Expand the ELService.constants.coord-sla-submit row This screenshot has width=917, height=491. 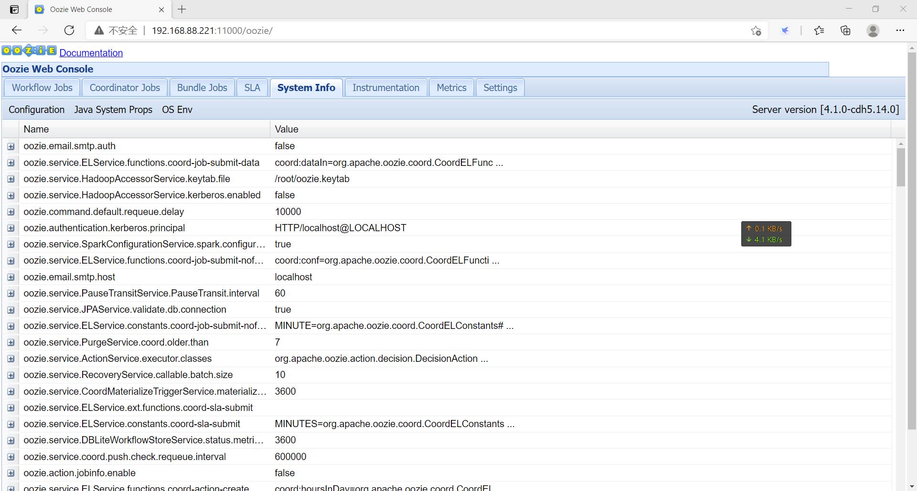tap(11, 424)
